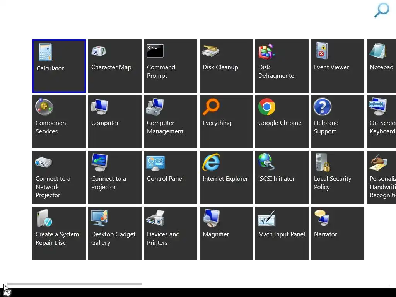Open Notepad tile

pos(381,66)
